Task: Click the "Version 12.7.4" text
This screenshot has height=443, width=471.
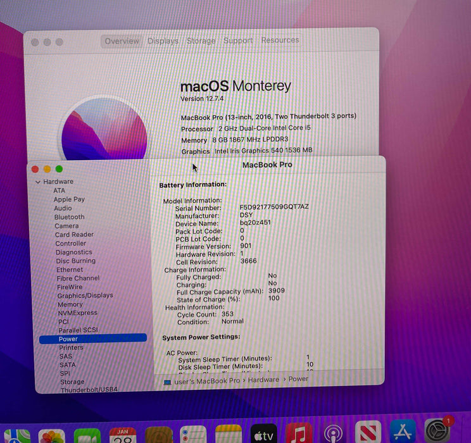Action: click(x=202, y=99)
